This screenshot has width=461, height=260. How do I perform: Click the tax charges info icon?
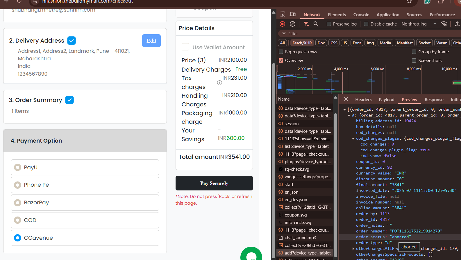tap(219, 83)
